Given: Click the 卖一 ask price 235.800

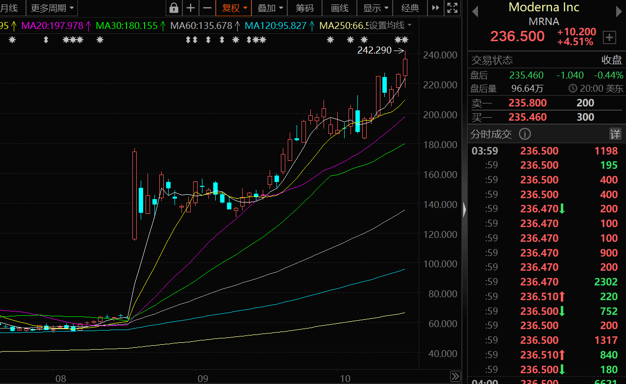Looking at the screenshot, I should point(527,103).
